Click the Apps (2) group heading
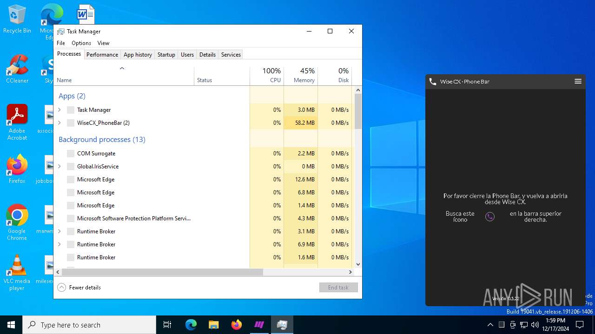The height and width of the screenshot is (334, 595). tap(72, 96)
